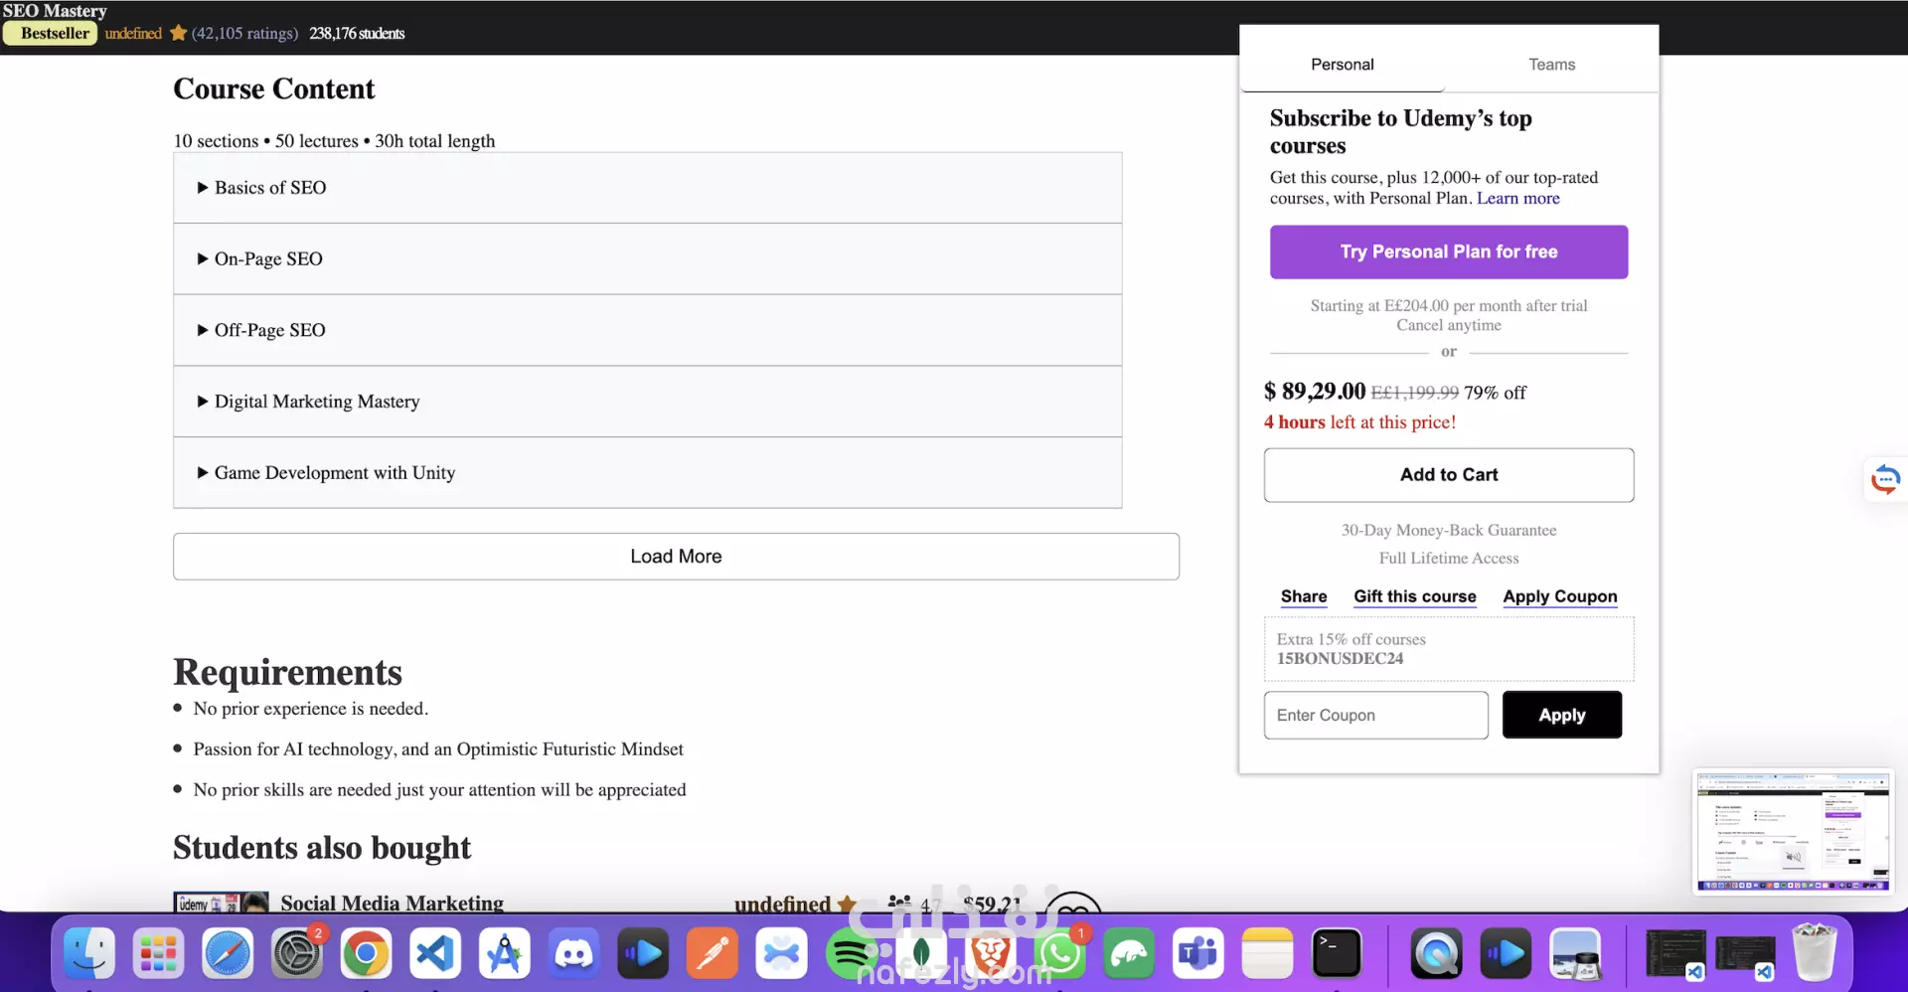Screen dimensions: 1908x992
Task: Click the Apply Coupon link
Action: pos(1559,596)
